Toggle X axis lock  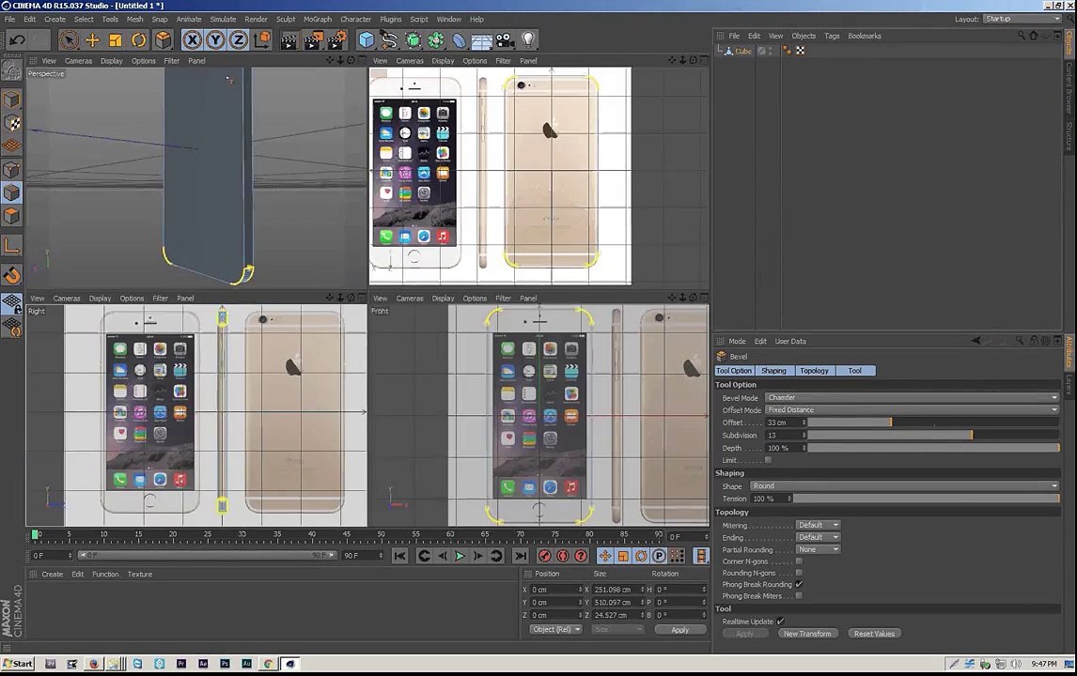click(x=193, y=39)
